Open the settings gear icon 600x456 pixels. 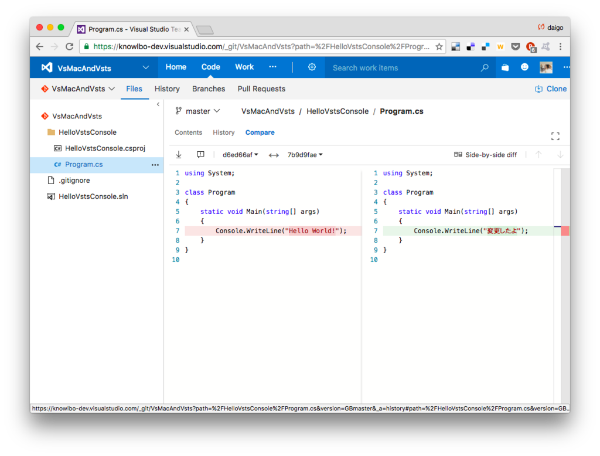click(312, 67)
